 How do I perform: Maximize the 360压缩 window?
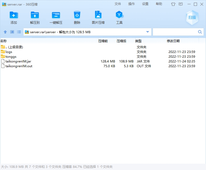[x=195, y=4]
